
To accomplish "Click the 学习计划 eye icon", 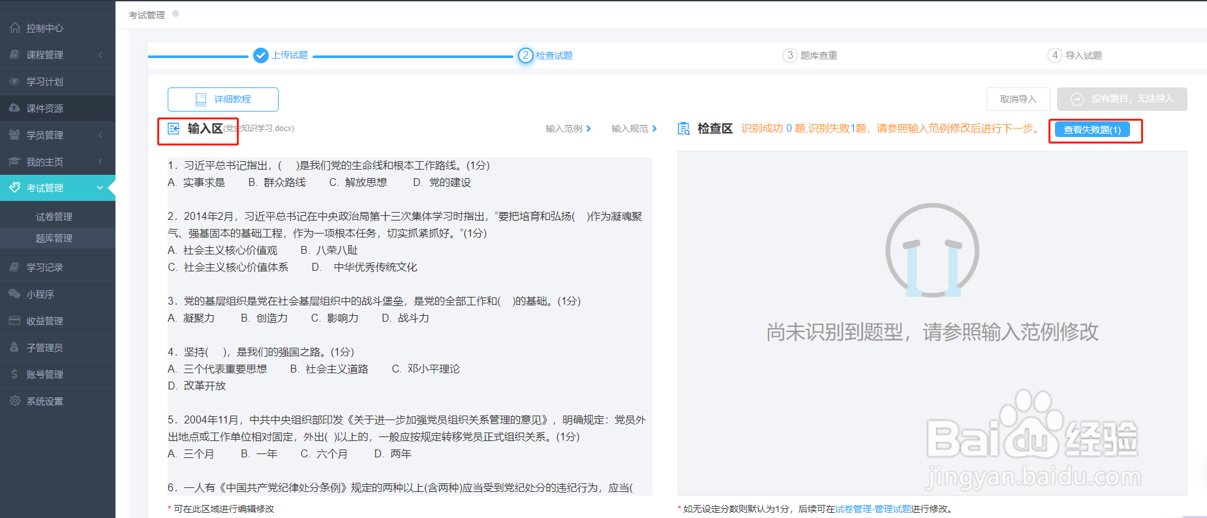I will click(15, 82).
